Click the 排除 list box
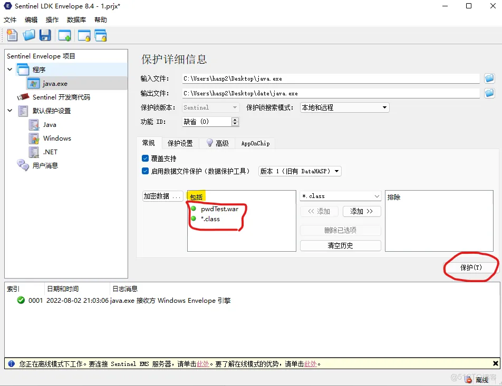502x386 pixels. pyautogui.click(x=439, y=221)
